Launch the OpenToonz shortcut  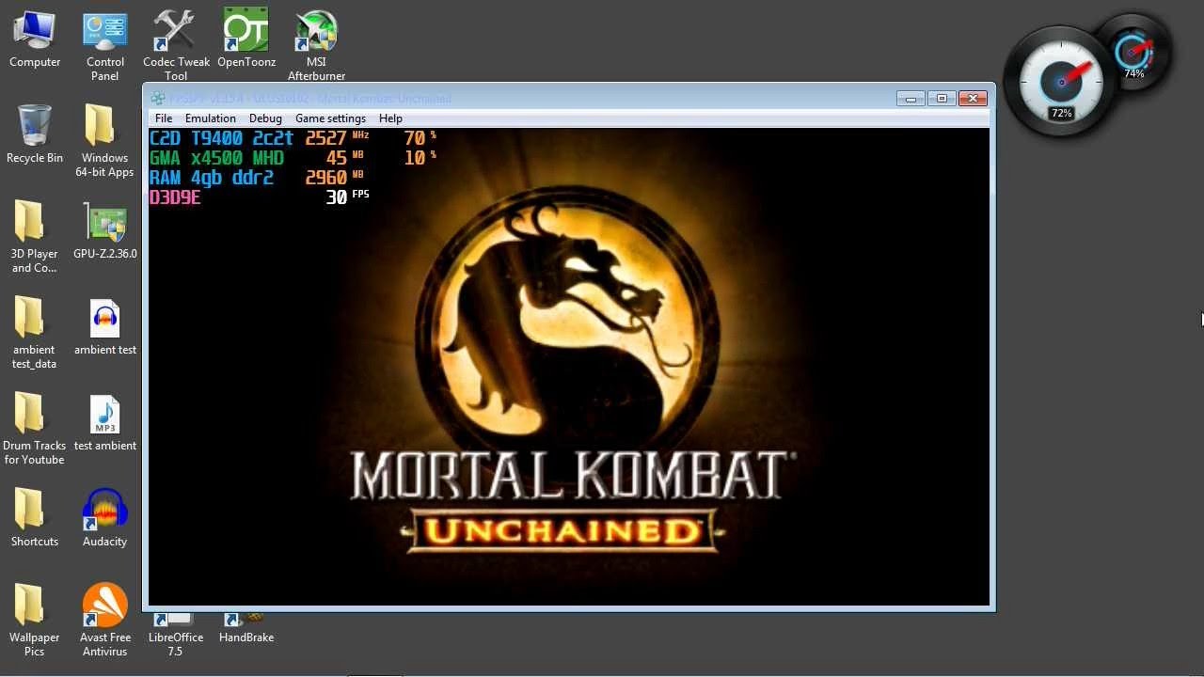pos(246,39)
